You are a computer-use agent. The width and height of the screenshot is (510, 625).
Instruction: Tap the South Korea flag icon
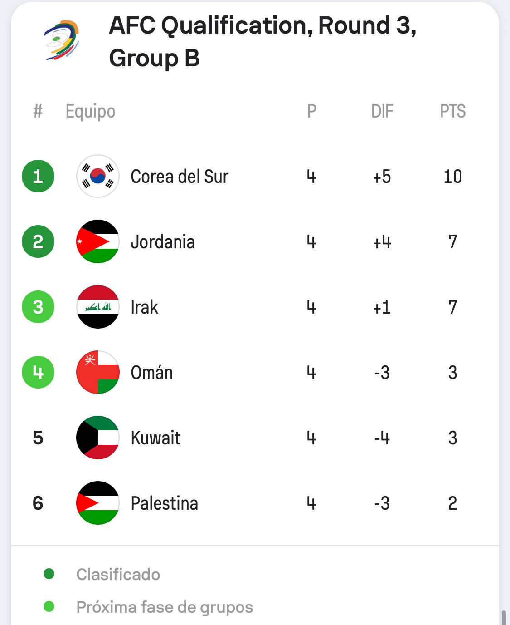click(98, 176)
